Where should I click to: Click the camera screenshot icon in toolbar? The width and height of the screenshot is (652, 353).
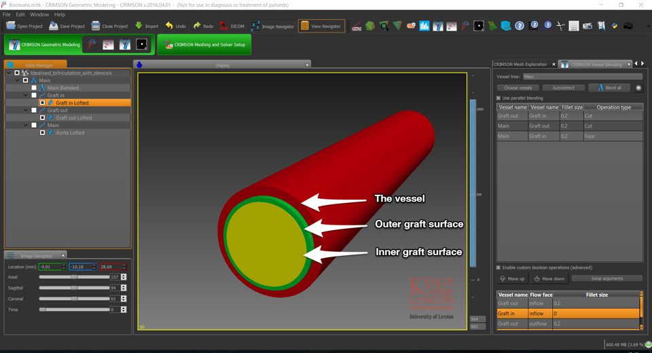click(628, 26)
